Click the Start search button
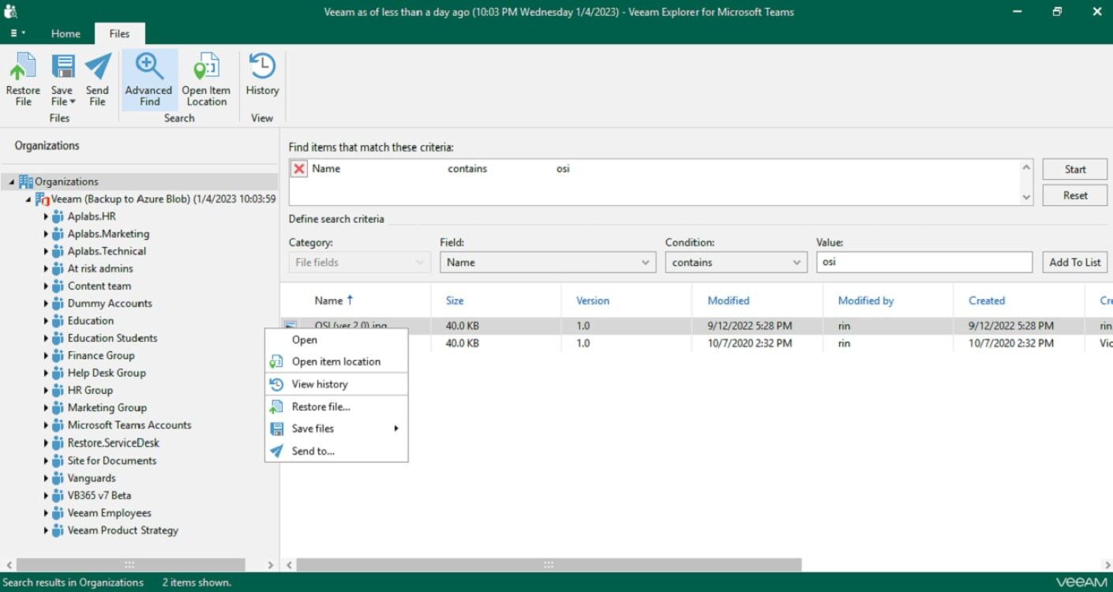 [1075, 169]
